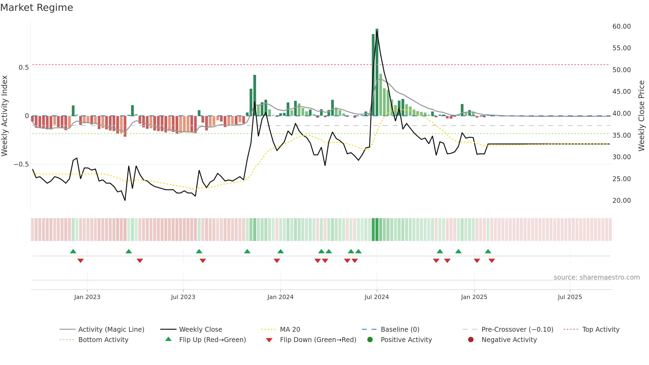Click the Weekly Close Price axis title
The width and height of the screenshot is (649, 365).
pyautogui.click(x=641, y=116)
